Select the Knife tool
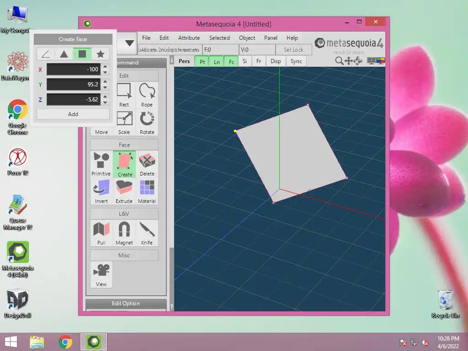This screenshot has width=468, height=351. [147, 233]
